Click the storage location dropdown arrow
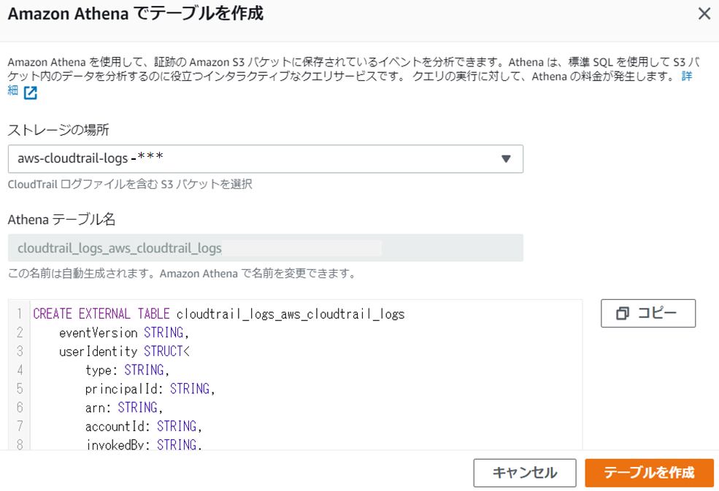Image resolution: width=719 pixels, height=491 pixels. (506, 159)
